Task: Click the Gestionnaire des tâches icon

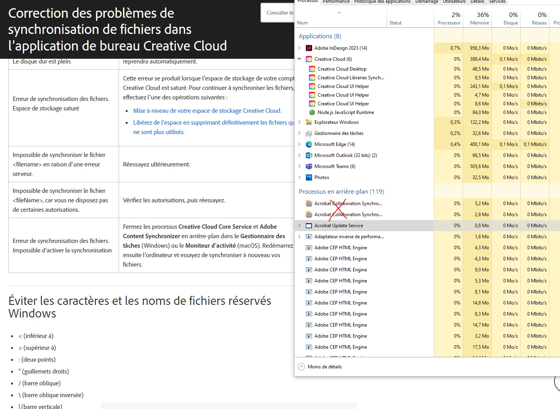Action: 309,133
